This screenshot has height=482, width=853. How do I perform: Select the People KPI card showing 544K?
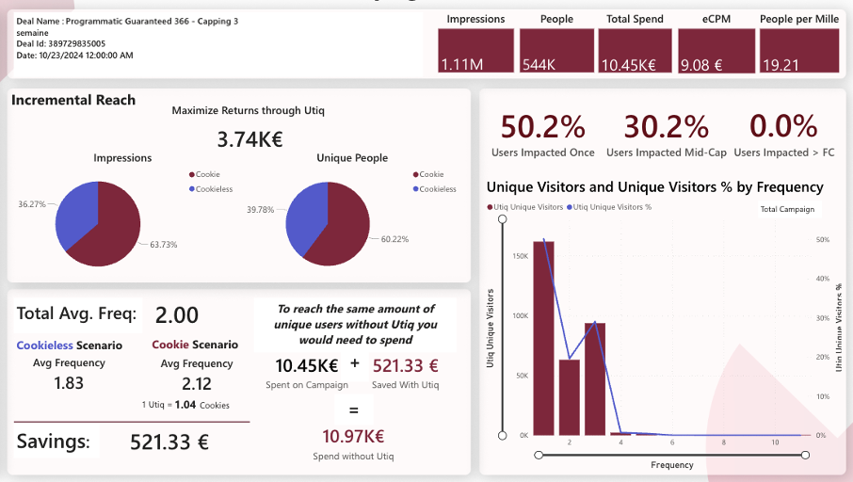(x=556, y=50)
